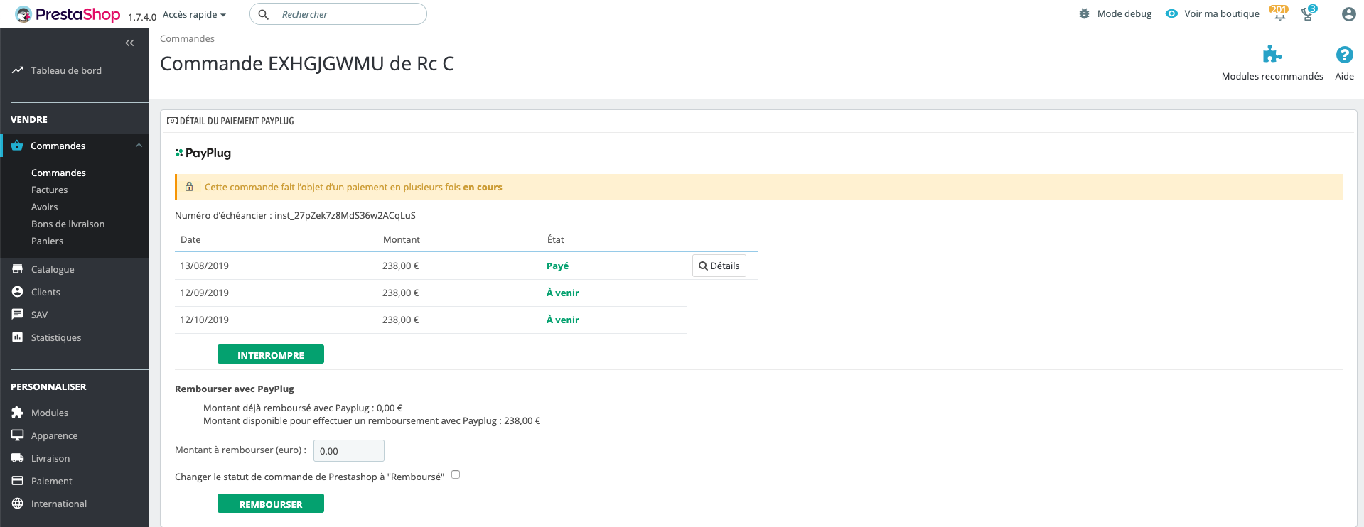Click the Montant à rembourser input field

click(x=348, y=451)
